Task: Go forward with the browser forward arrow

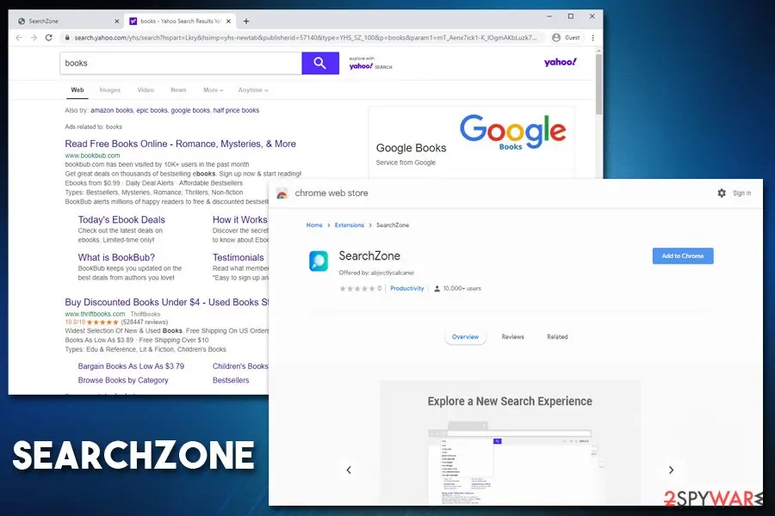Action: (34, 38)
